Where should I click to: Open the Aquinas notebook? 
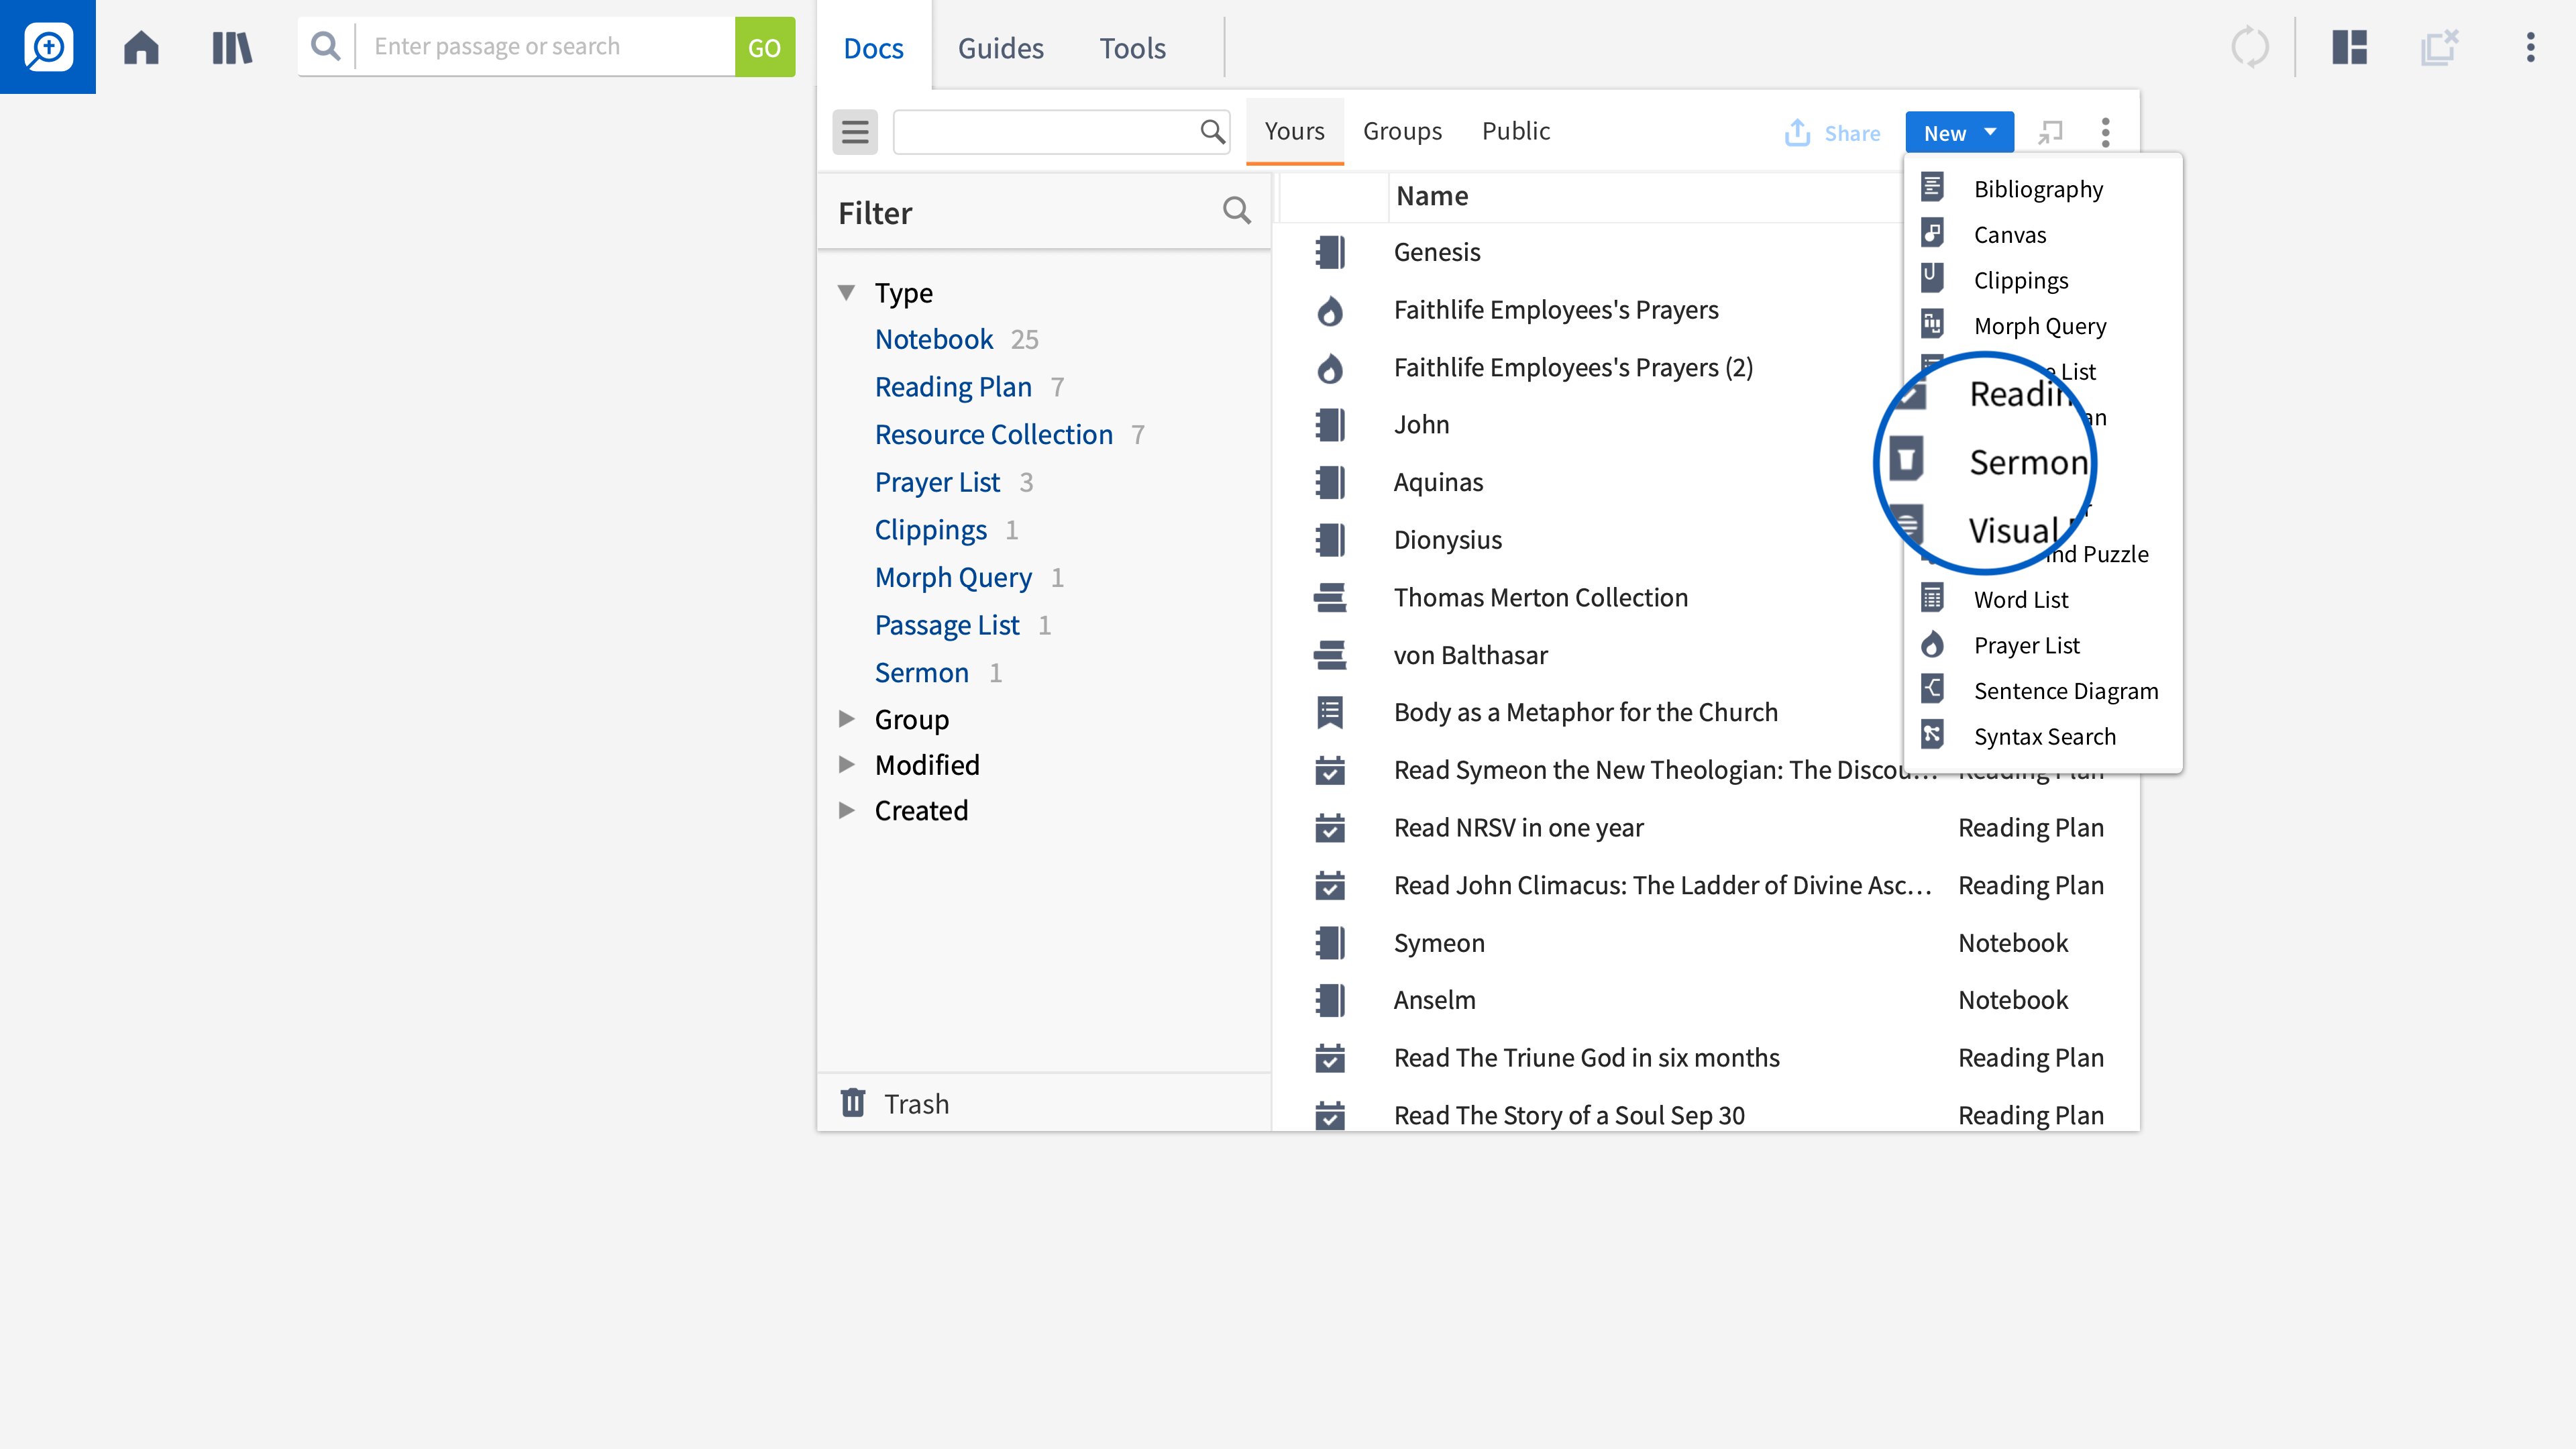tap(1438, 482)
